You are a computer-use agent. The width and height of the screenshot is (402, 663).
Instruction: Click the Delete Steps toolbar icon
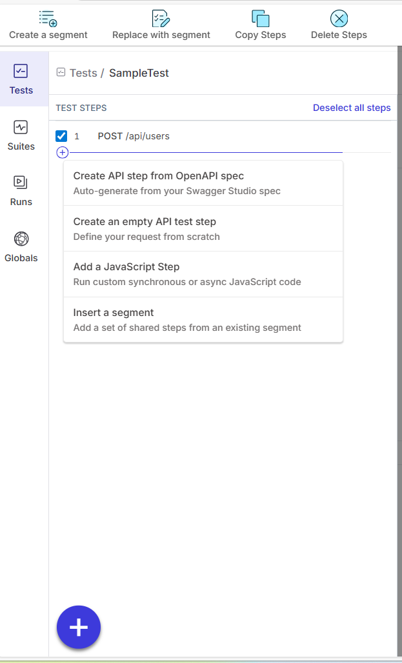(x=338, y=19)
